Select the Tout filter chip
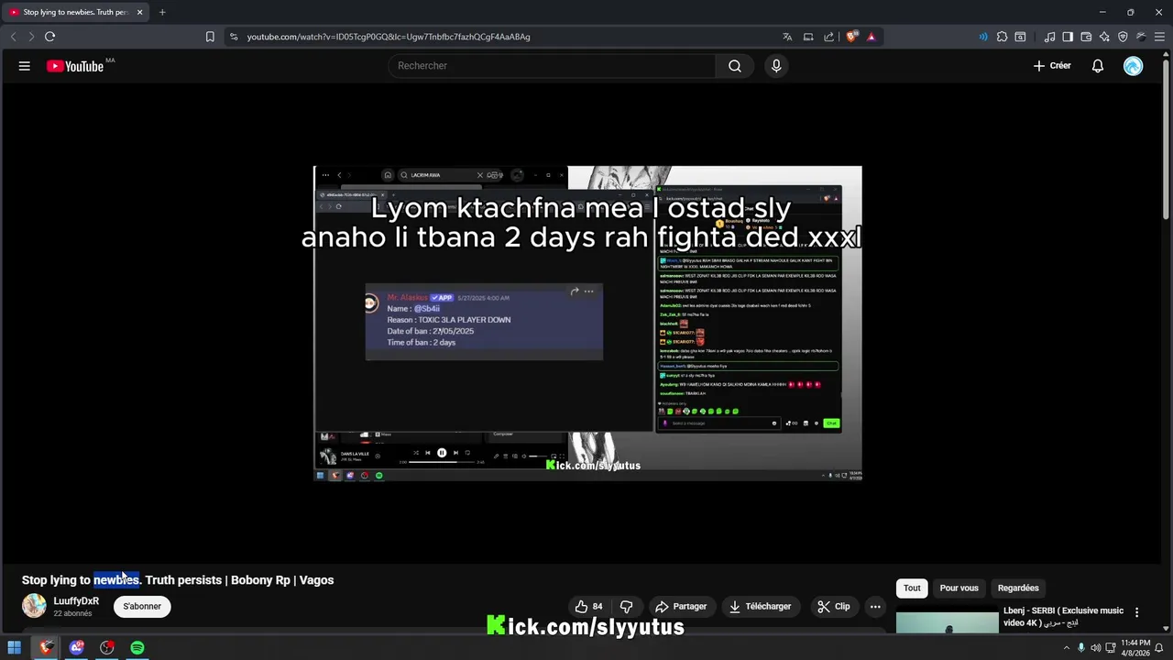The height and width of the screenshot is (660, 1173). (x=912, y=588)
